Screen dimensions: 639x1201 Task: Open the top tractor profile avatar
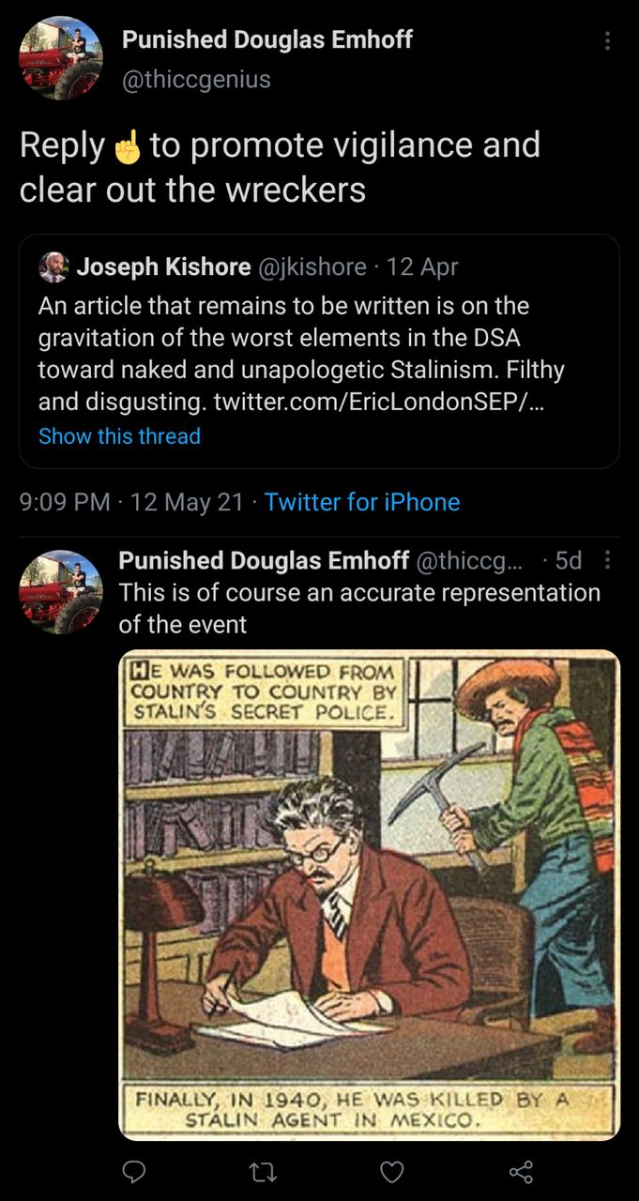[61, 58]
